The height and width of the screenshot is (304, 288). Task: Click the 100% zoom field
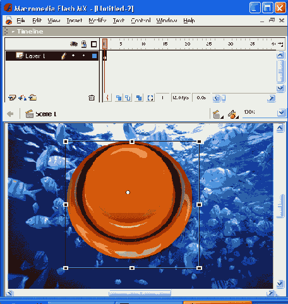[260, 112]
